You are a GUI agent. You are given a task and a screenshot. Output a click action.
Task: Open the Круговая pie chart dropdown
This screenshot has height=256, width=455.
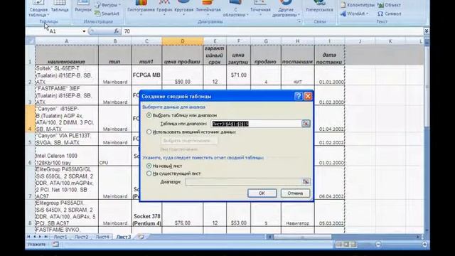(184, 8)
